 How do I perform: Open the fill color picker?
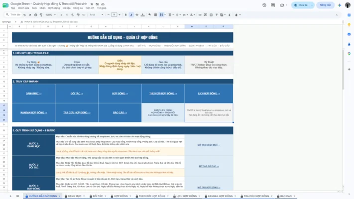[149, 15]
